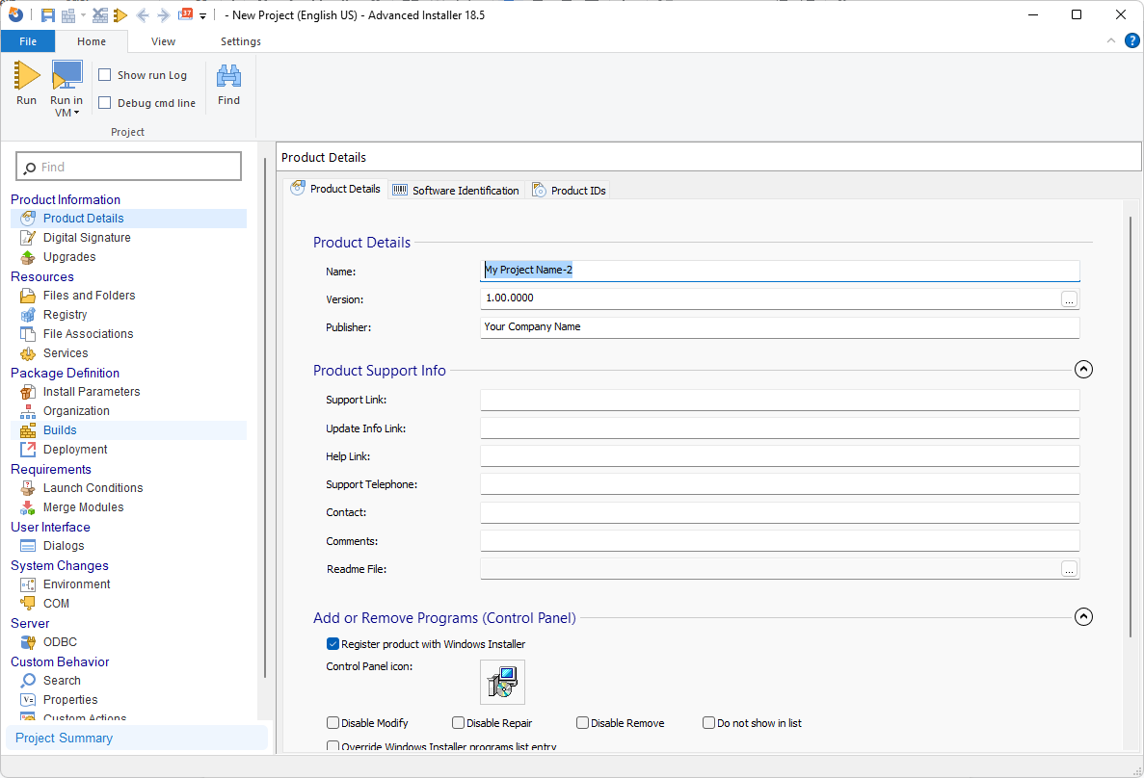The width and height of the screenshot is (1144, 778).
Task: Open the File menu
Action: coord(28,41)
